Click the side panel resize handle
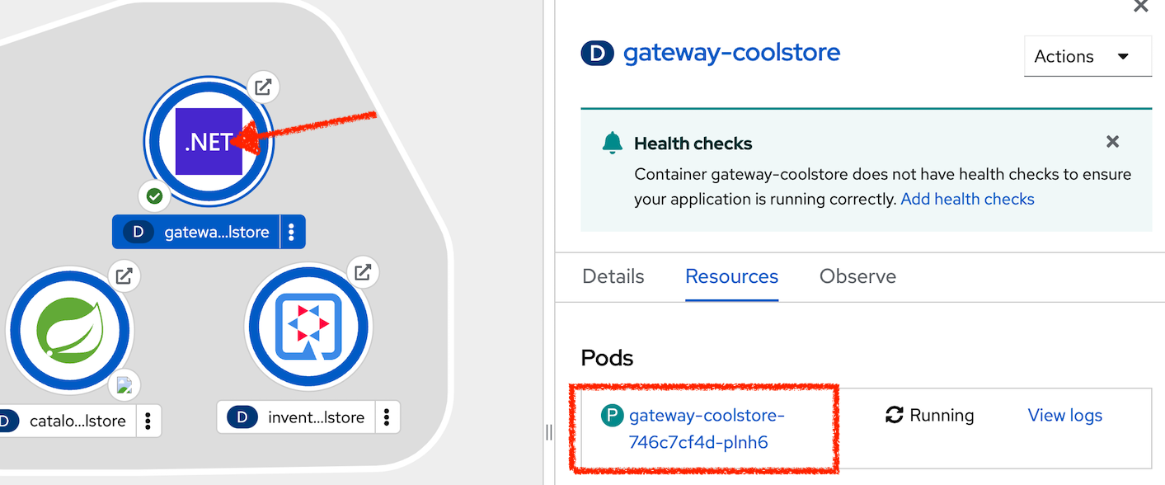The height and width of the screenshot is (485, 1165). [549, 432]
